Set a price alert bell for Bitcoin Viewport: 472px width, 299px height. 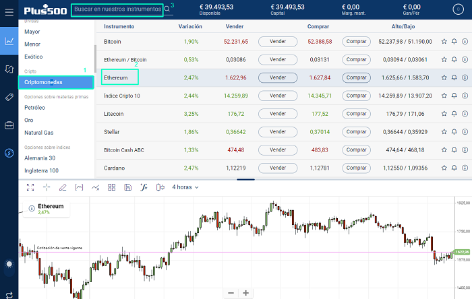click(454, 42)
